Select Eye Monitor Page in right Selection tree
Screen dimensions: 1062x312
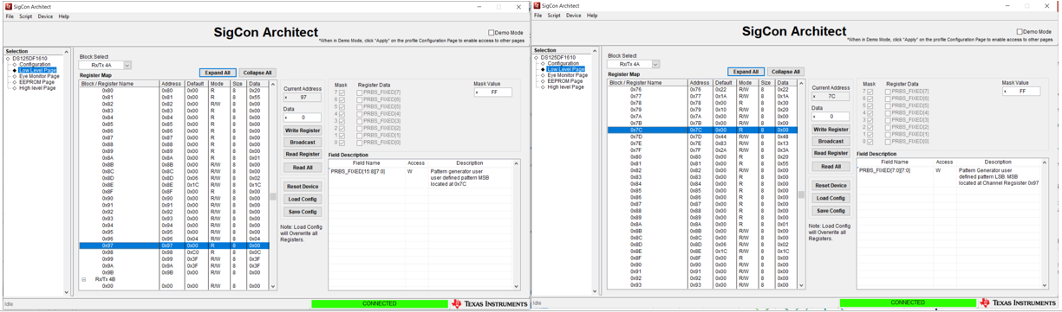click(x=567, y=75)
